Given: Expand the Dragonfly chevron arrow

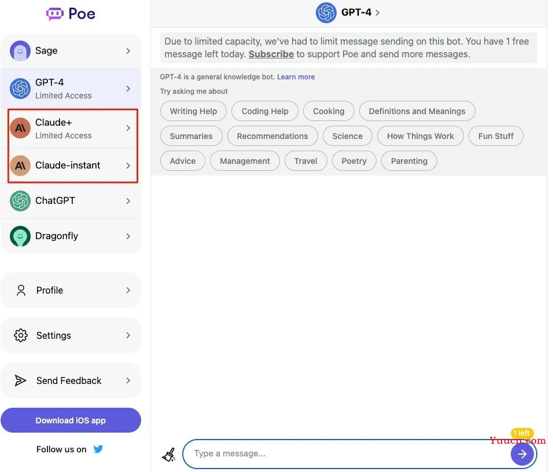Looking at the screenshot, I should coord(128,236).
